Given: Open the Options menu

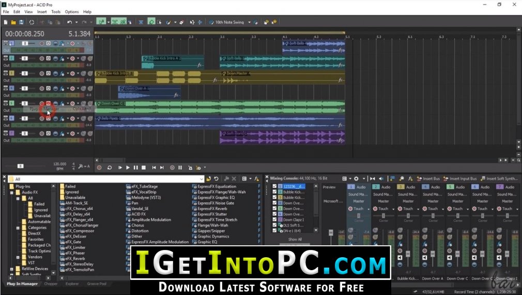Looking at the screenshot, I should [x=71, y=12].
